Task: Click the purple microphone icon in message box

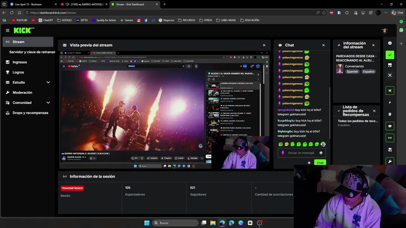Action: pyautogui.click(x=283, y=153)
